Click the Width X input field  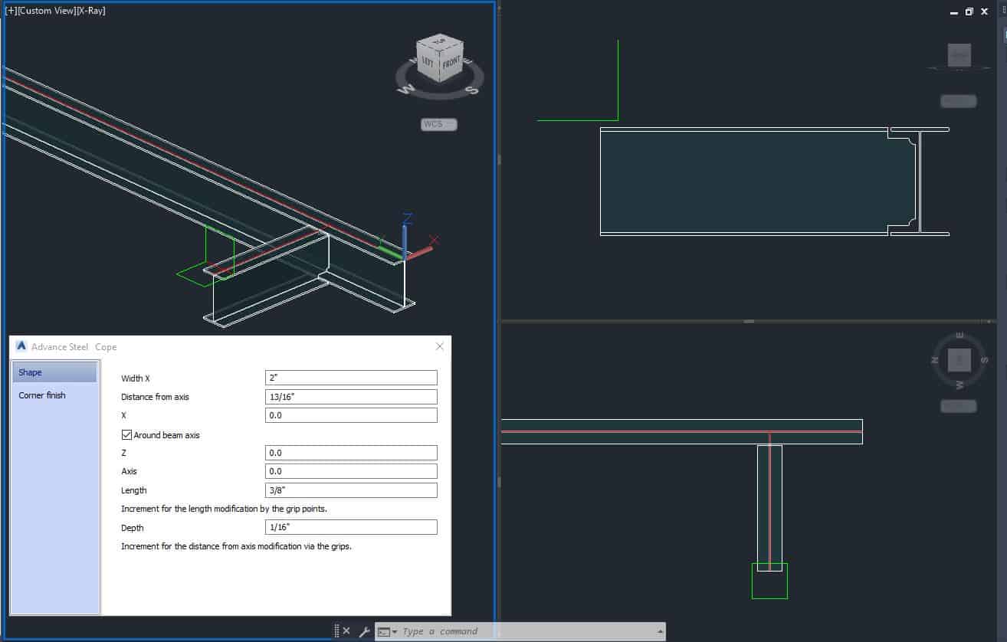(351, 378)
